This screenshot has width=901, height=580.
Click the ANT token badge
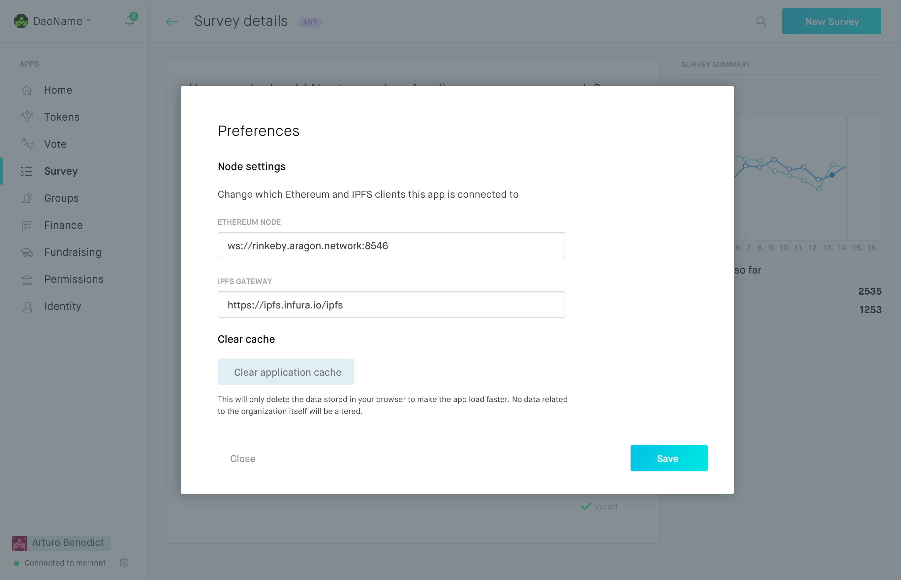(x=310, y=23)
